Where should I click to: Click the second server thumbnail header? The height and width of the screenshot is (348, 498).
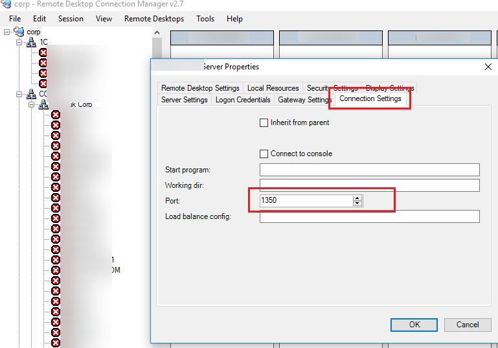(x=331, y=38)
